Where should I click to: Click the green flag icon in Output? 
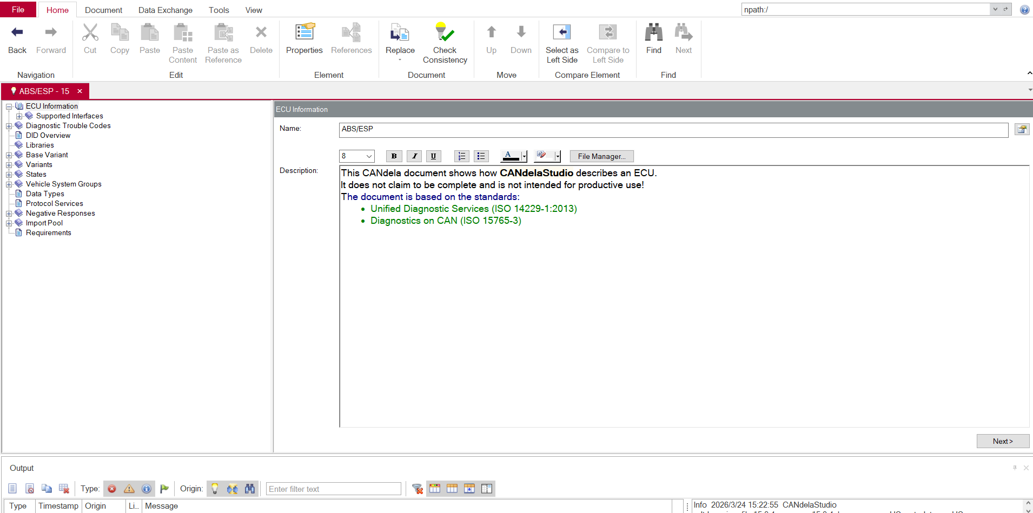click(x=164, y=489)
